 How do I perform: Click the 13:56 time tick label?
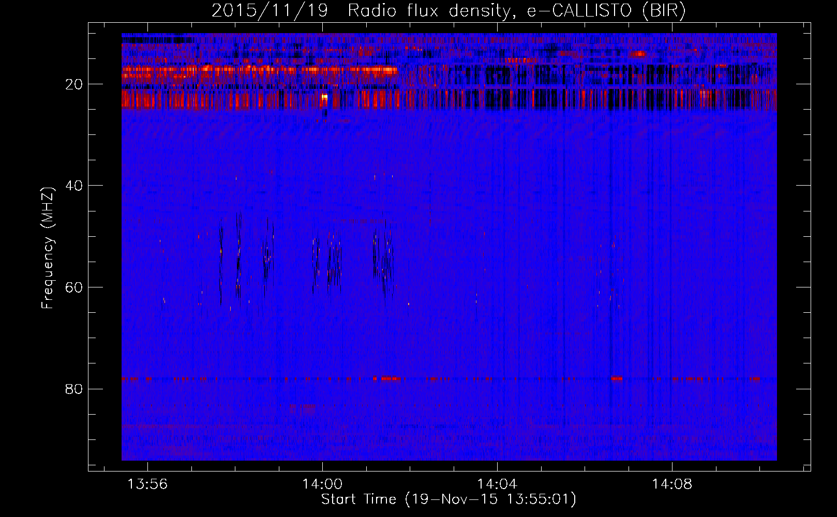point(147,484)
